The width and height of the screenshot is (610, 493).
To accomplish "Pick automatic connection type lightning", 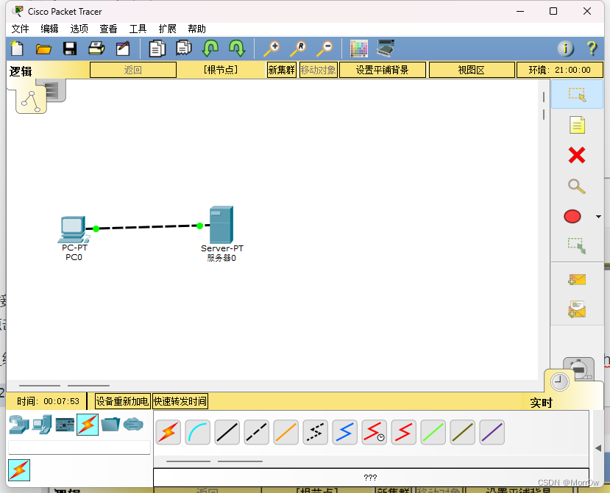I will (169, 432).
